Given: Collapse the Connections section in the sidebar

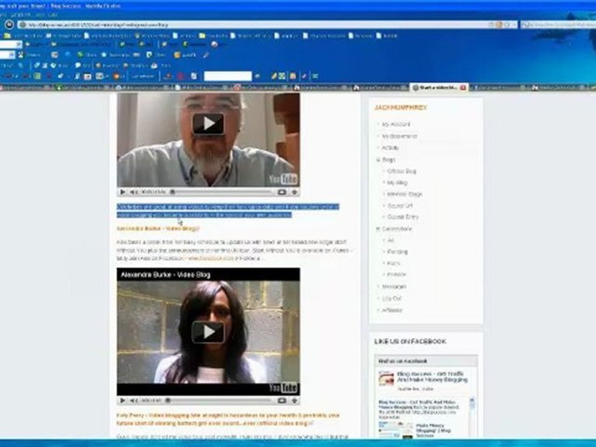Looking at the screenshot, I should (378, 229).
